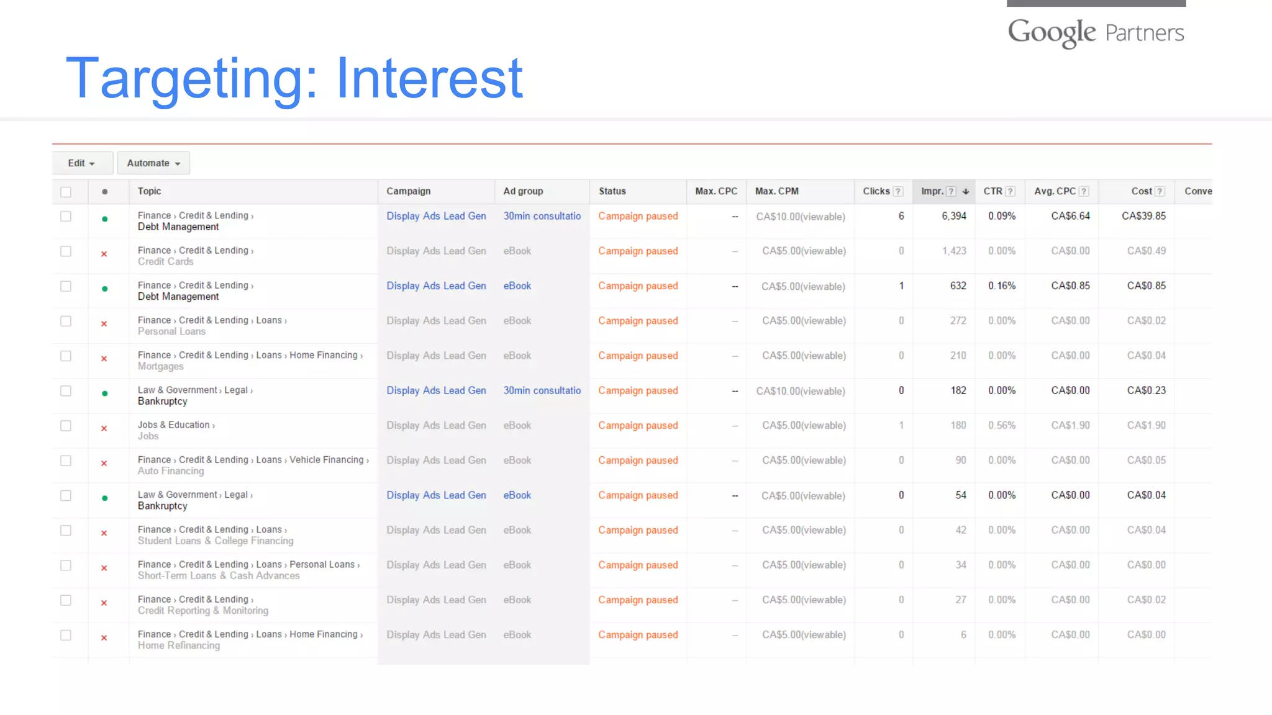1272x715 pixels.
Task: Select checkbox for Credit Cards row
Action: 66,251
